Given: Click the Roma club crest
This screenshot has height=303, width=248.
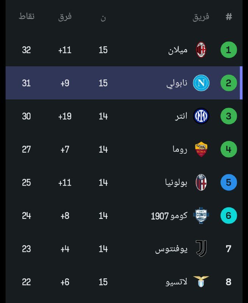Looking at the screenshot, I should pos(201,149).
